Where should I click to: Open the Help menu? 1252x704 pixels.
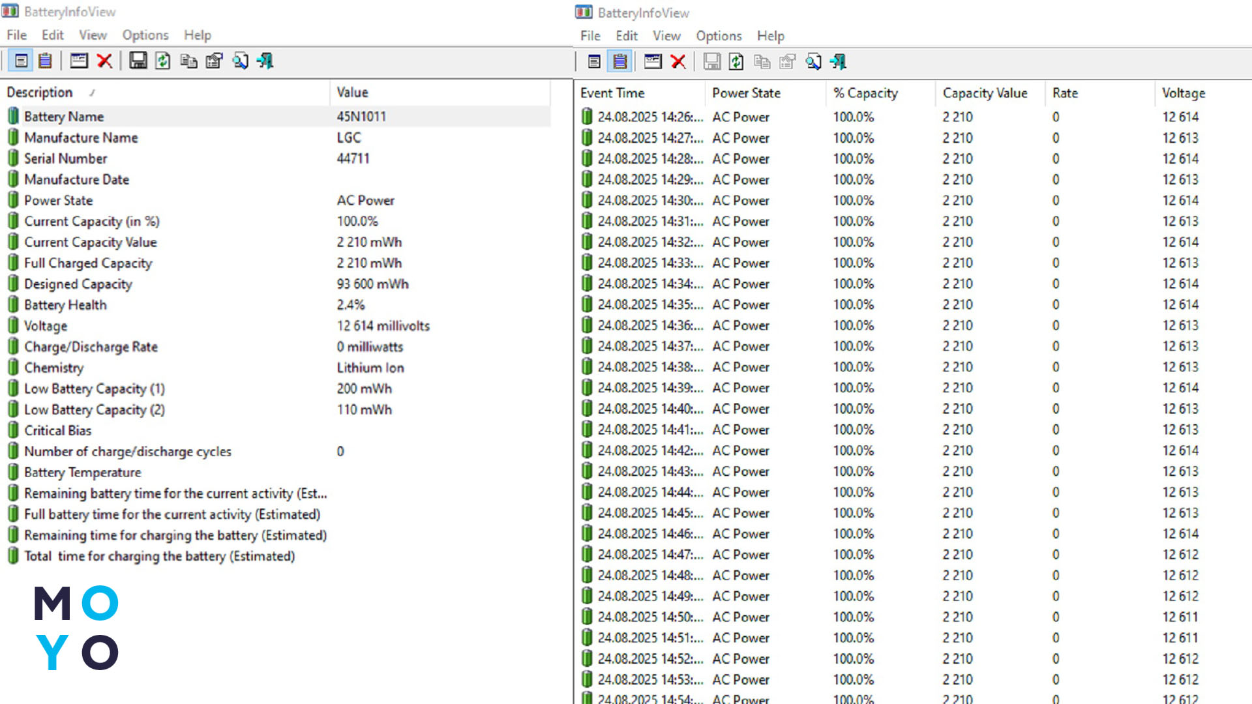pyautogui.click(x=198, y=35)
